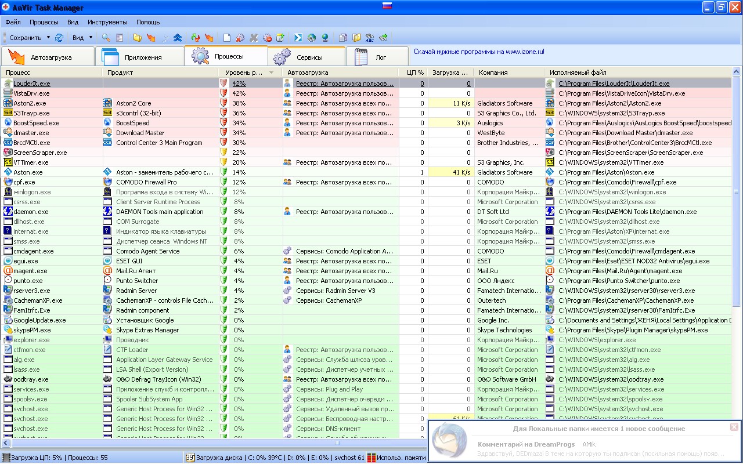Sort by the ЦП % column header
743x464 pixels.
tap(413, 72)
